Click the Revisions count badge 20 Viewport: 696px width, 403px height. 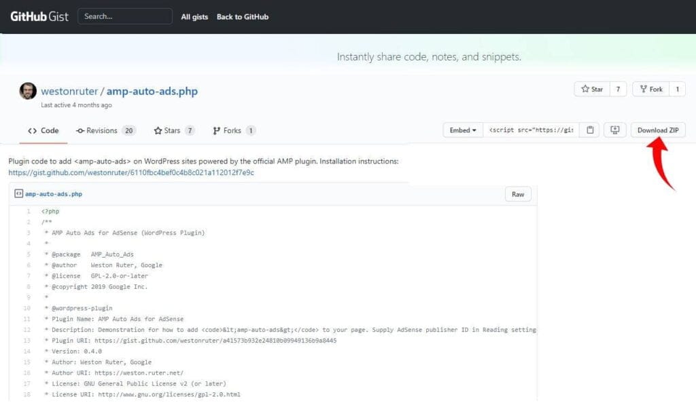tap(128, 131)
